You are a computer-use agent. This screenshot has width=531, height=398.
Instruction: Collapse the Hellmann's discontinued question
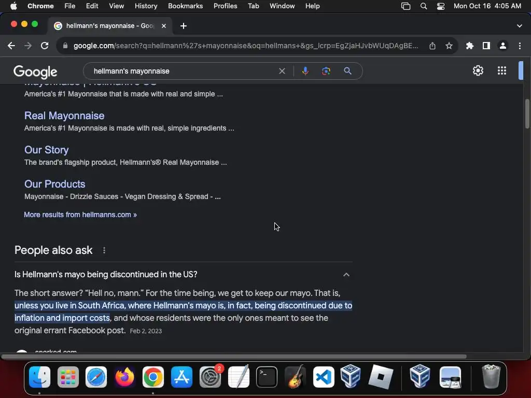click(x=346, y=275)
